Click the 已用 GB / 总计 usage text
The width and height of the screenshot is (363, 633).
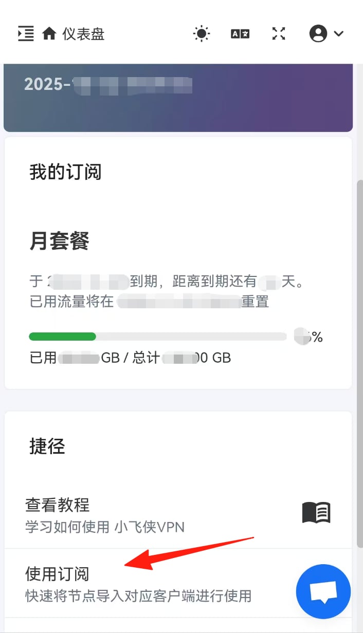click(x=130, y=358)
